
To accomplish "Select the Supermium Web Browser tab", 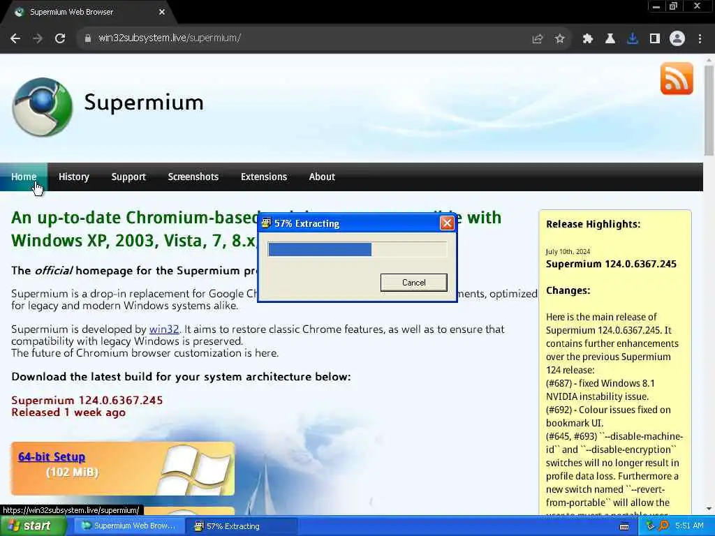I will (x=89, y=13).
